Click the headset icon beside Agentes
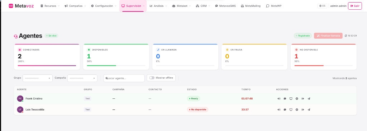Image resolution: width=367 pixels, height=131 pixels. pyautogui.click(x=16, y=36)
